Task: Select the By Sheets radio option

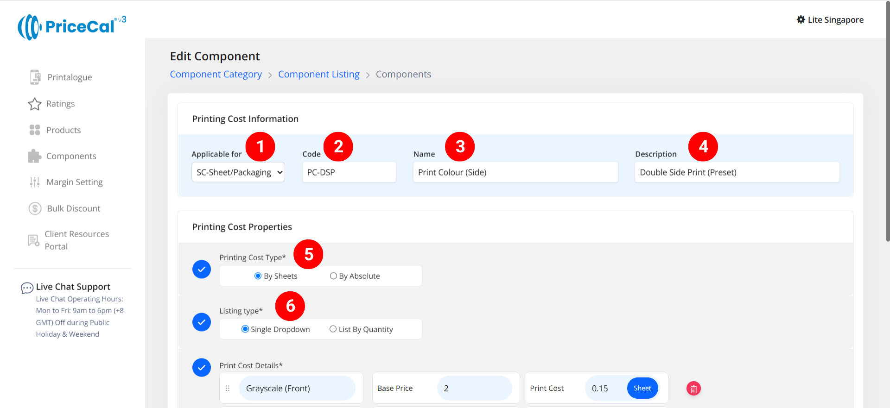Action: (x=258, y=276)
